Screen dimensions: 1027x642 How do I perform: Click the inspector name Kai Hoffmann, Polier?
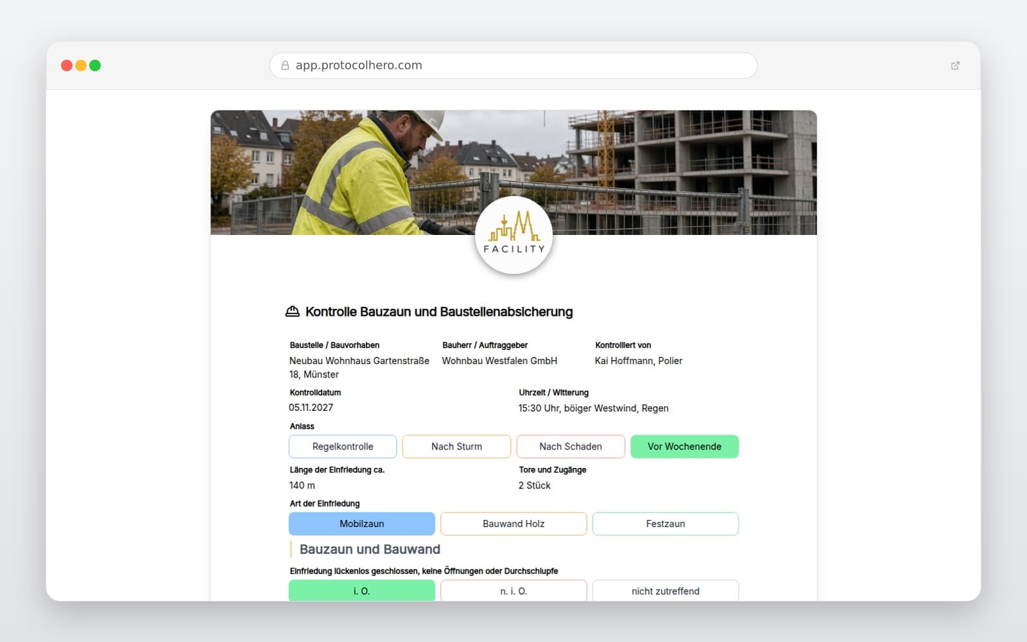(639, 361)
